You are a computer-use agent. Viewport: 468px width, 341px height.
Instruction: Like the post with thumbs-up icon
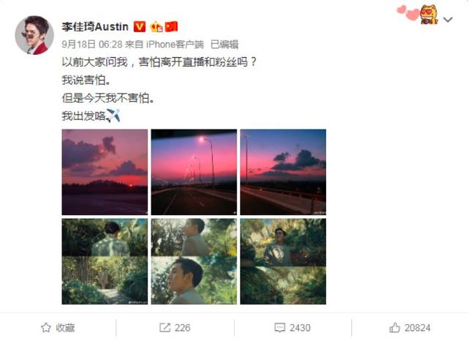[x=395, y=328]
